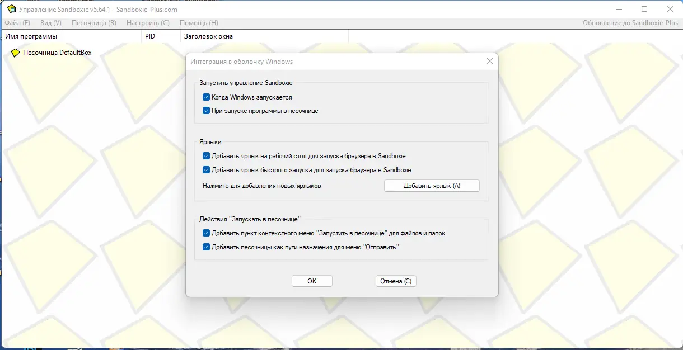Click the PID column header
The height and width of the screenshot is (350, 683).
click(161, 36)
